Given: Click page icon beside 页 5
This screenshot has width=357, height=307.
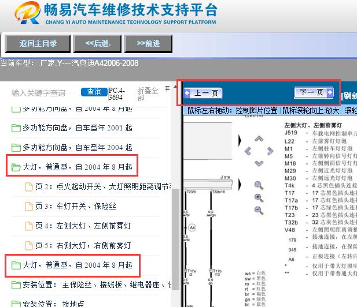Looking at the screenshot, I should (29, 245).
